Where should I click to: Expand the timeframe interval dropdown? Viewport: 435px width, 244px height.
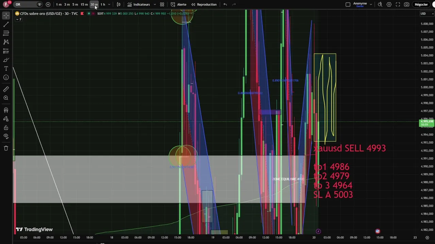pyautogui.click(x=109, y=4)
